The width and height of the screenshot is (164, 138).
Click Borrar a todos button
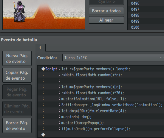[x=106, y=11]
